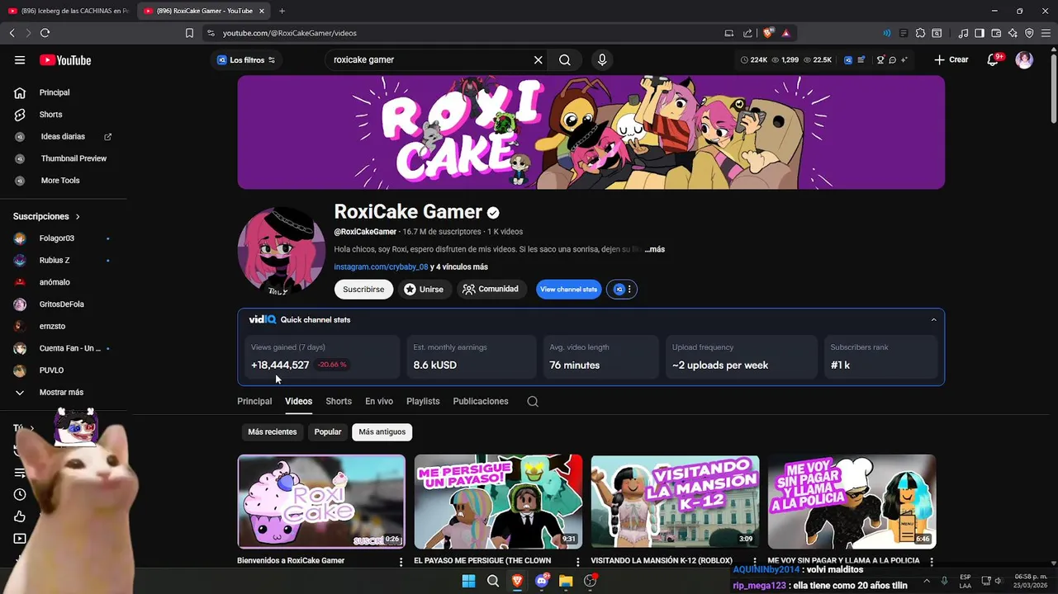Open Ideas diarias in sidebar
The height and width of the screenshot is (594, 1058).
click(63, 137)
